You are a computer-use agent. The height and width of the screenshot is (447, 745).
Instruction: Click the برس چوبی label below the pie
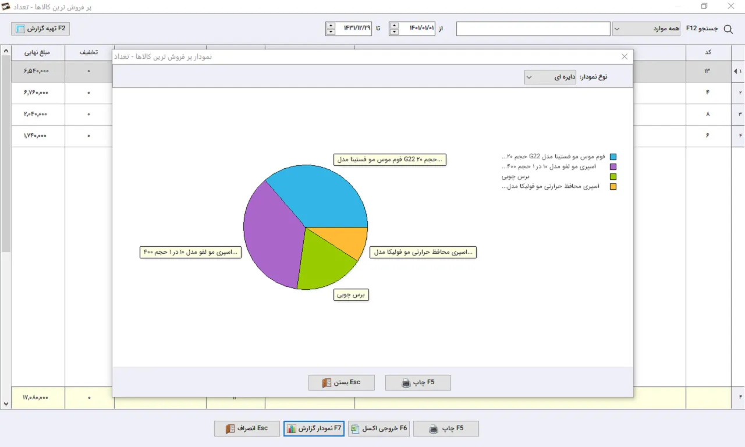(352, 295)
